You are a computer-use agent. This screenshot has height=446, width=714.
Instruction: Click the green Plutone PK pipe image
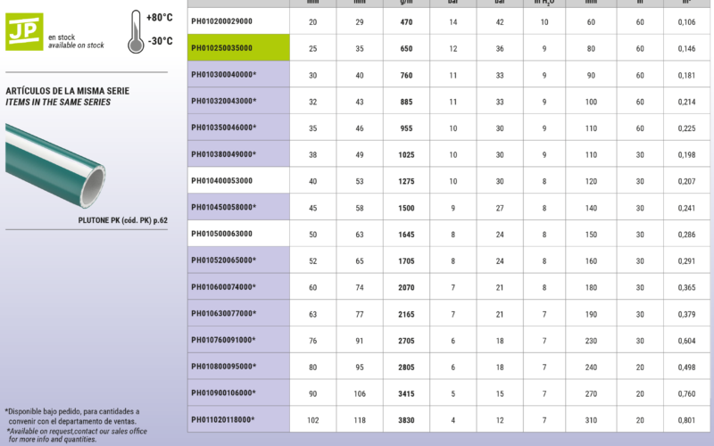[x=55, y=164]
